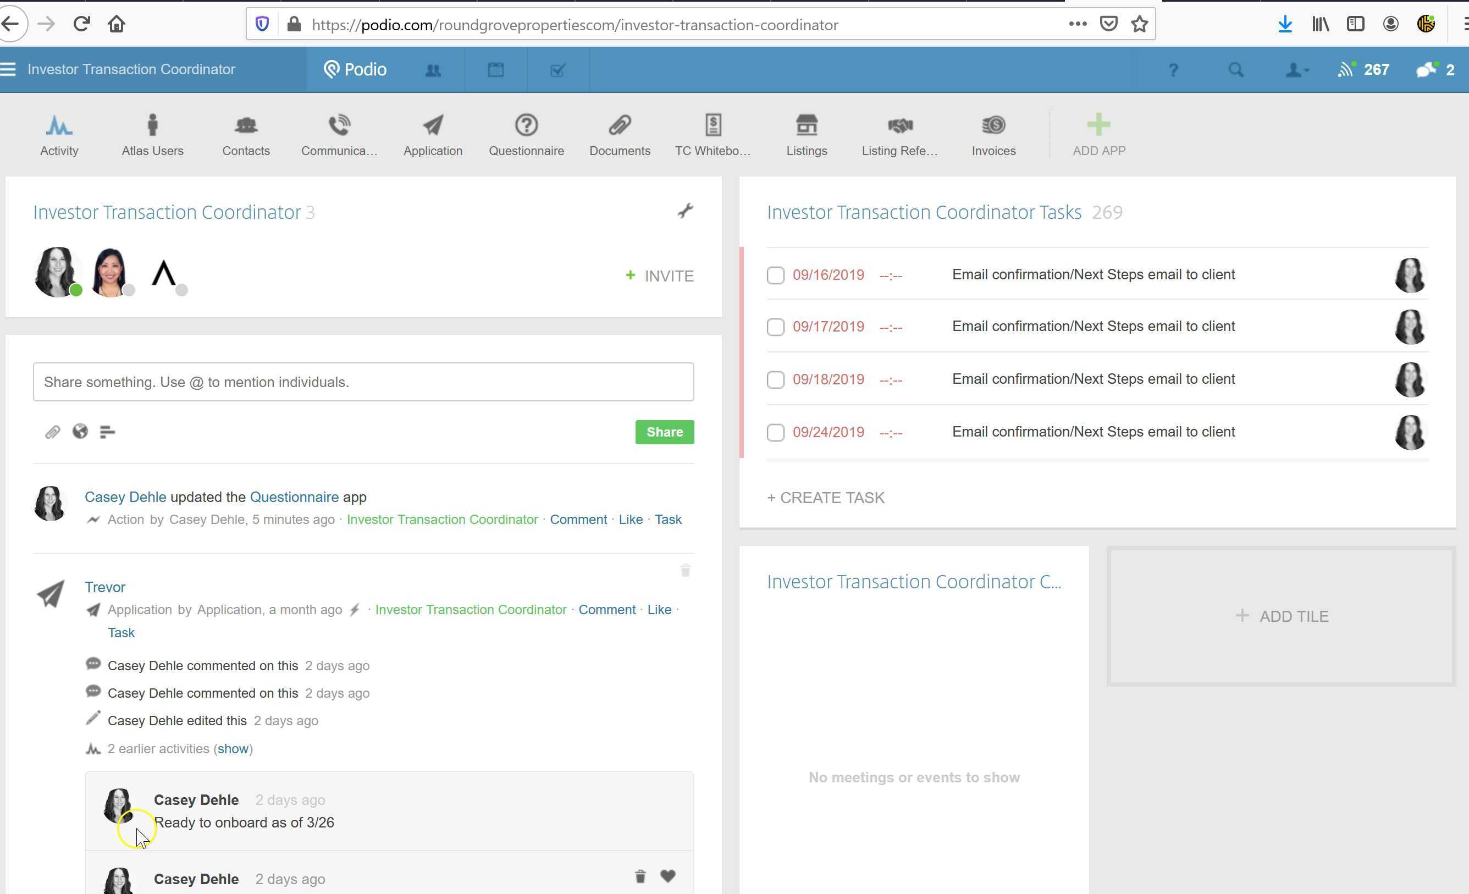
Task: Check off the 09/16/2019 email confirmation task
Action: (775, 275)
